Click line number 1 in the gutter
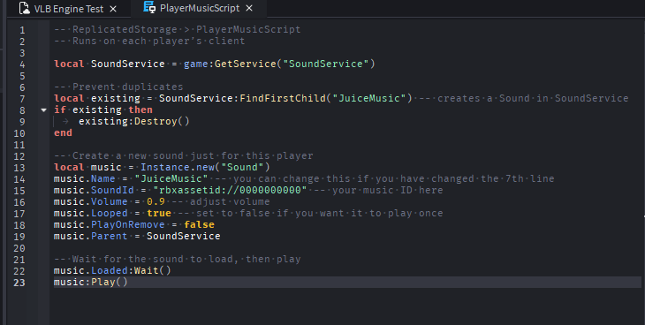The height and width of the screenshot is (325, 645). [22, 30]
